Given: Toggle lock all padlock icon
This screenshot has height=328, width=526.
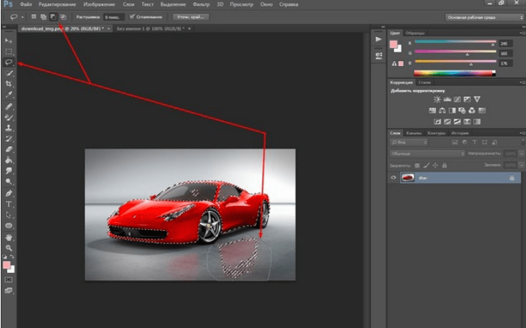Looking at the screenshot, I should coord(444,165).
